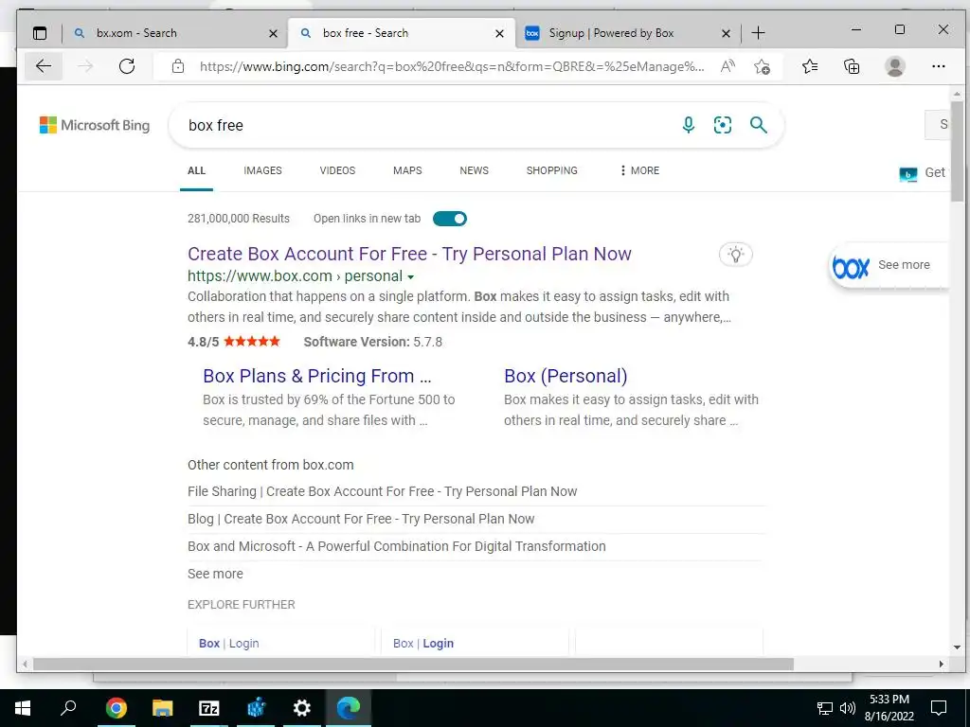Open the Favorites list icon
The image size is (970, 727).
810,66
